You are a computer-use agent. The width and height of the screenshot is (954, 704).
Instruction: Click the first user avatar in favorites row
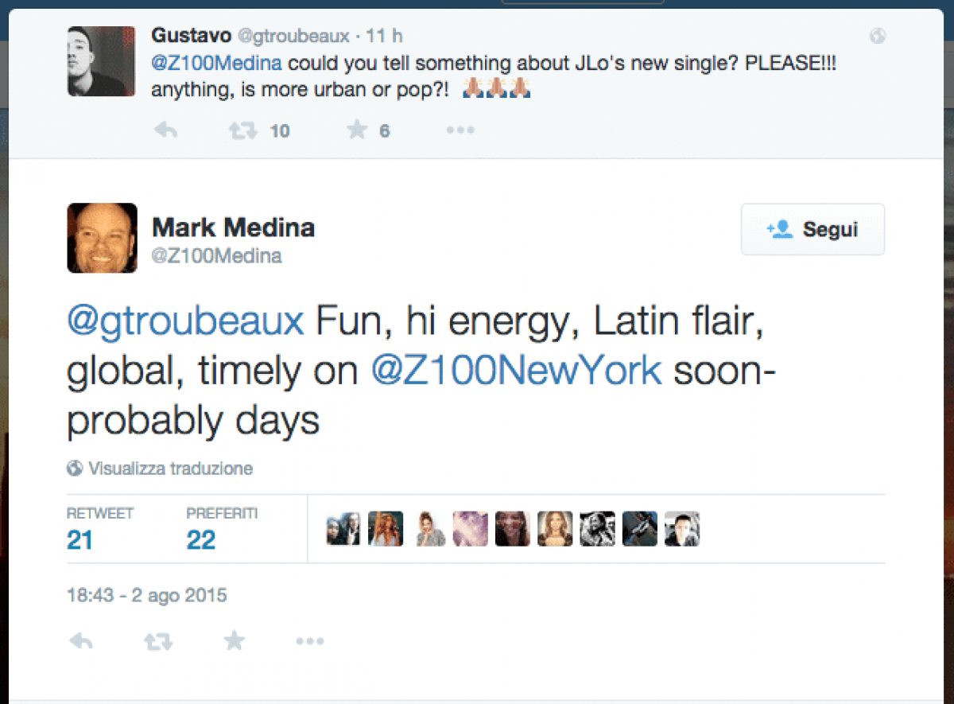point(343,528)
